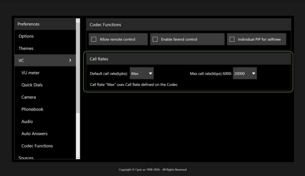Select Themes in the sidebar
The width and height of the screenshot is (305, 176).
(26, 48)
